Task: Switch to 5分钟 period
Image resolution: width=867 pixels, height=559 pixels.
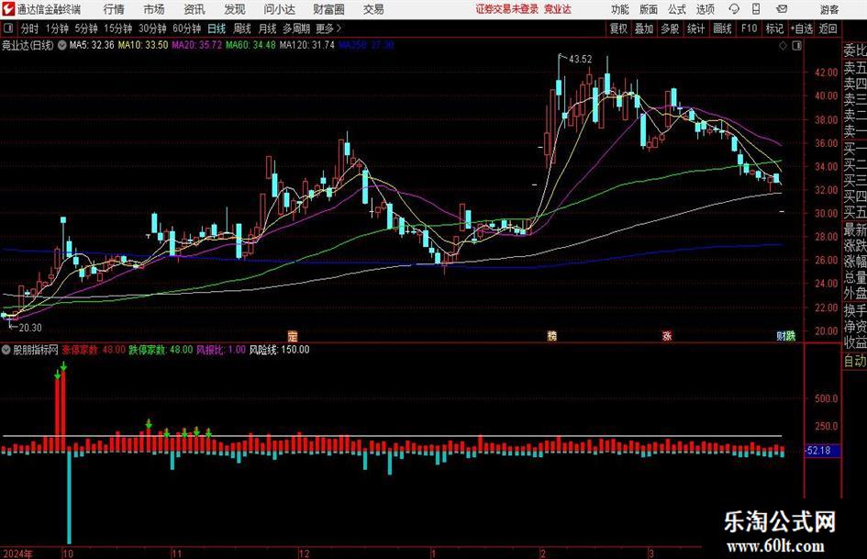Action: pyautogui.click(x=86, y=28)
